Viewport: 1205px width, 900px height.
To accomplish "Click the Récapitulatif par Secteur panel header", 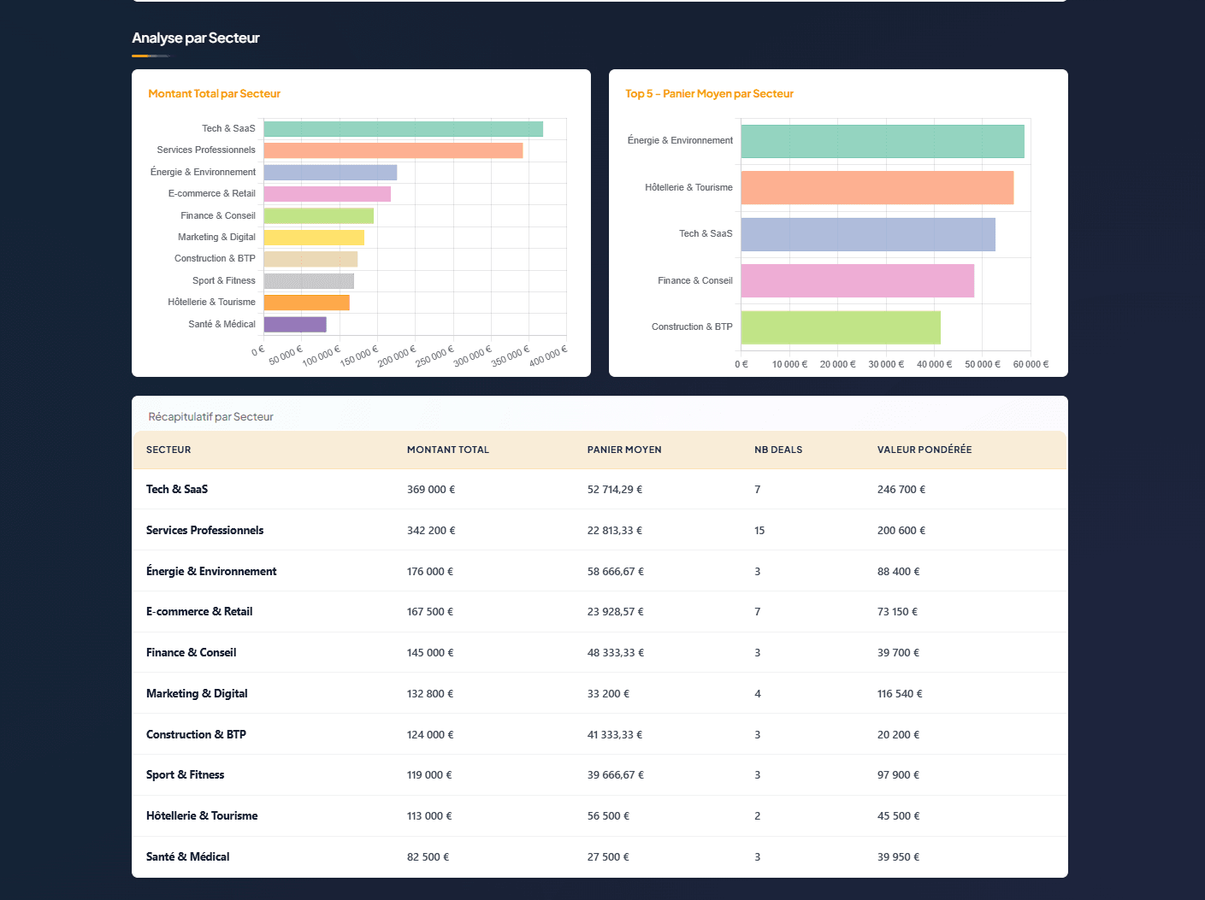I will (211, 416).
